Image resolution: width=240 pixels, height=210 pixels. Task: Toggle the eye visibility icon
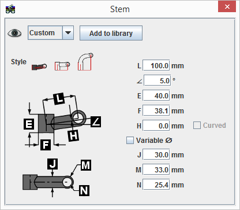point(14,33)
